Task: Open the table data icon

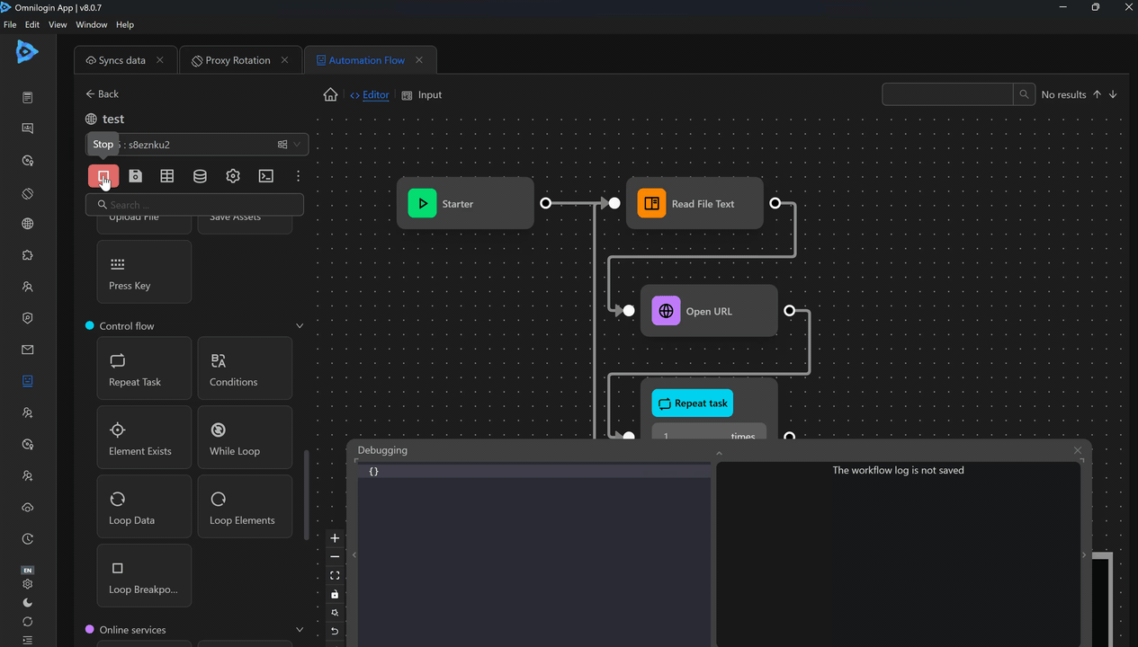Action: pyautogui.click(x=167, y=176)
